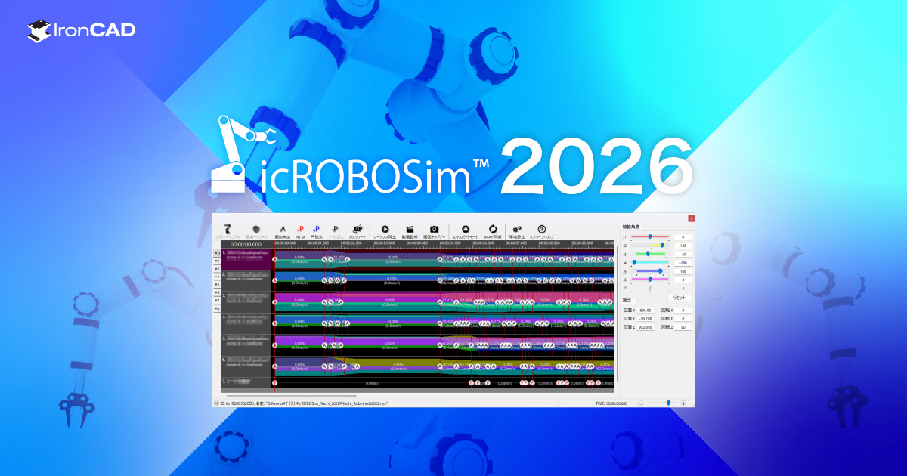The image size is (907, 476).
Task: Click the position X field 996.09
Action: [x=645, y=311]
